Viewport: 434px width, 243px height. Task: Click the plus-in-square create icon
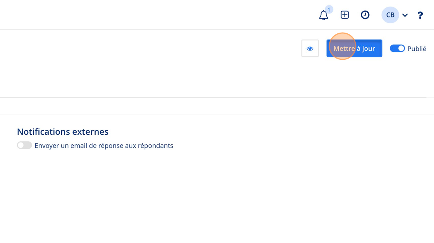point(344,15)
